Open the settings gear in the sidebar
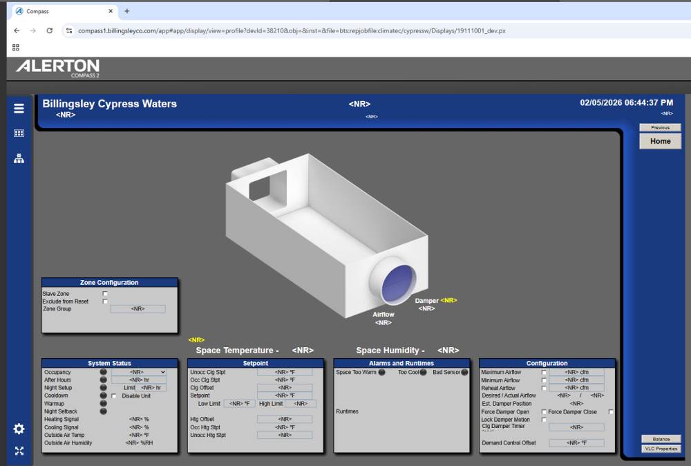Screen dimensions: 691x466 pyautogui.click(x=19, y=429)
